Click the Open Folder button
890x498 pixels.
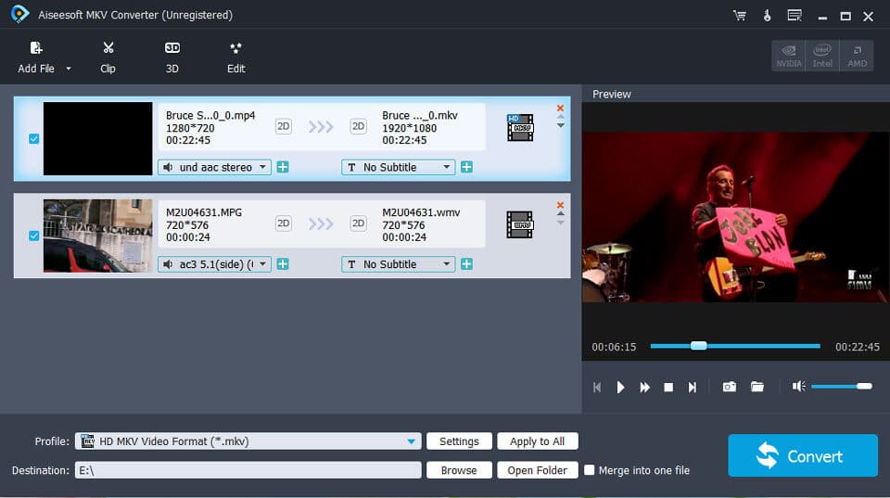[538, 470]
